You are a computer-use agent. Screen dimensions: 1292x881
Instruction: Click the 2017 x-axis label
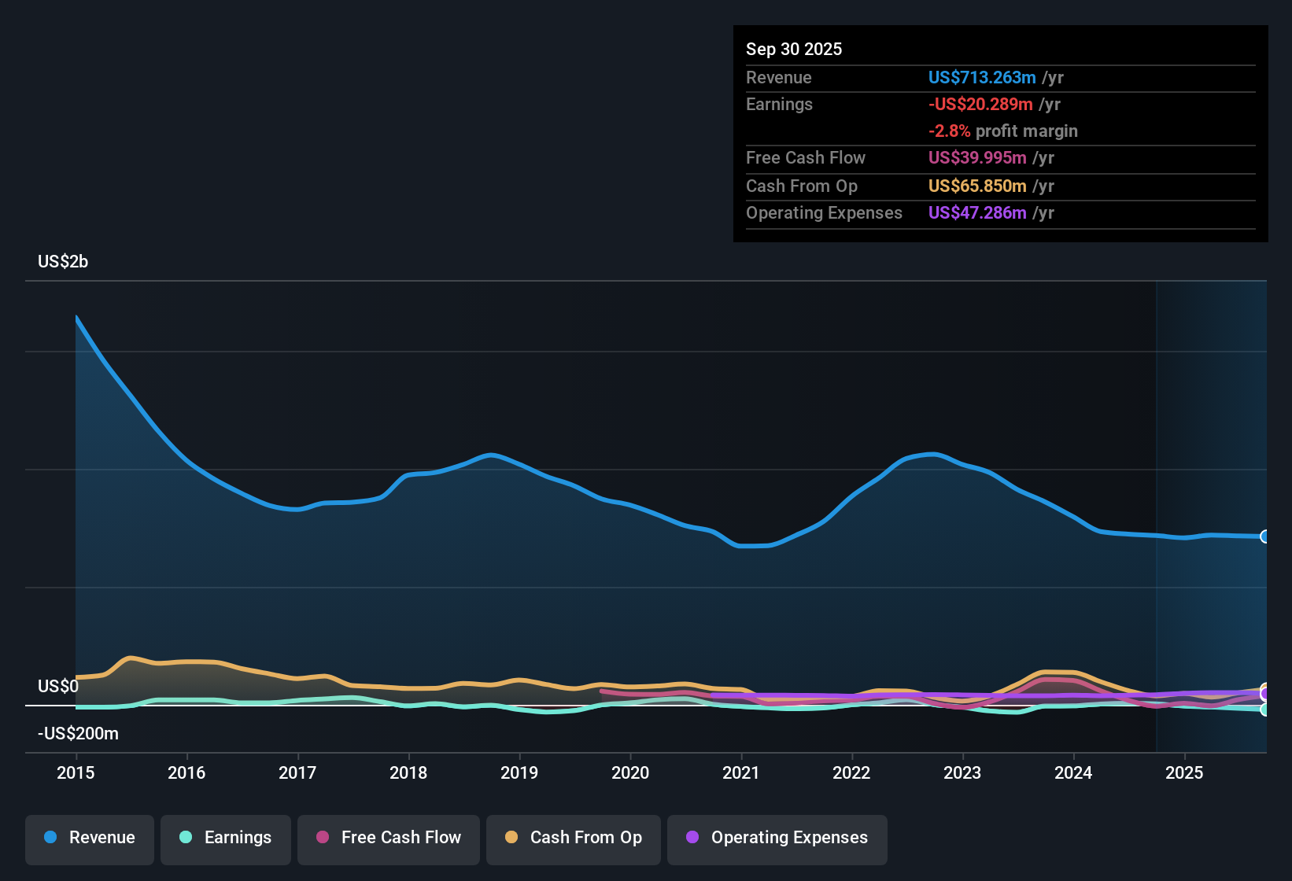297,772
